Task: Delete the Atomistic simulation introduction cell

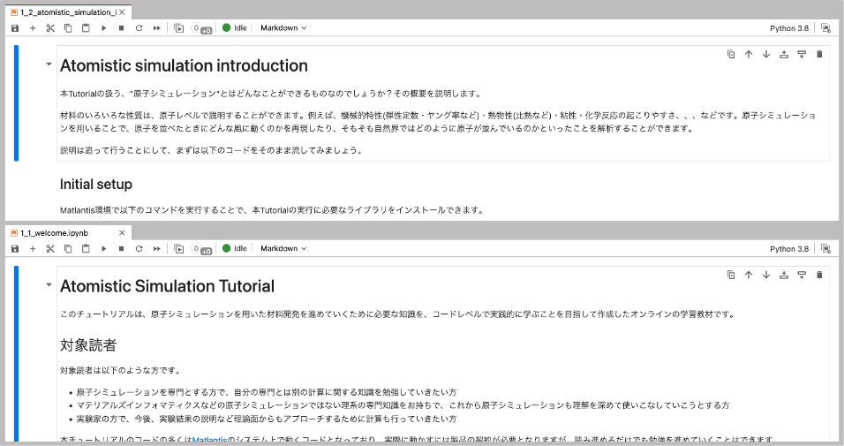Action: pyautogui.click(x=819, y=54)
